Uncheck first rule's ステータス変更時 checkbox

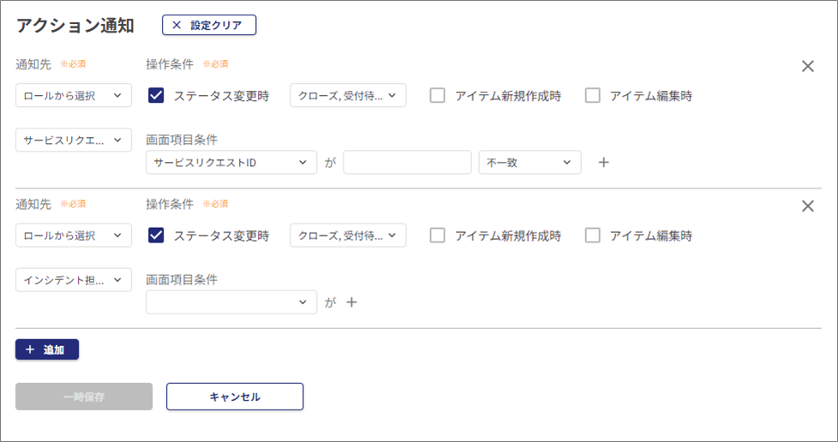point(156,96)
